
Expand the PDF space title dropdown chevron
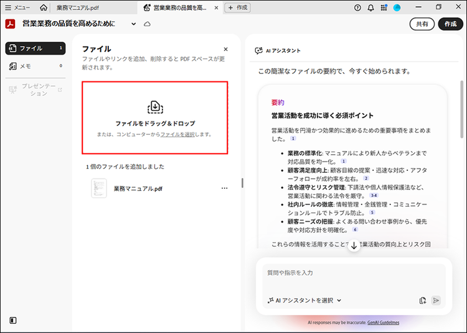click(133, 24)
